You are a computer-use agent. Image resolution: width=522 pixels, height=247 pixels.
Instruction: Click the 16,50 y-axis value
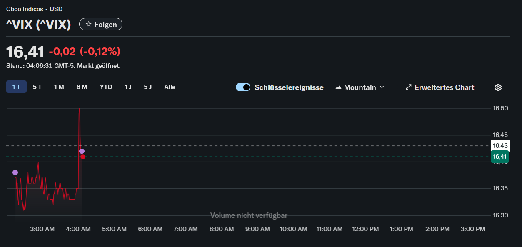click(500, 108)
